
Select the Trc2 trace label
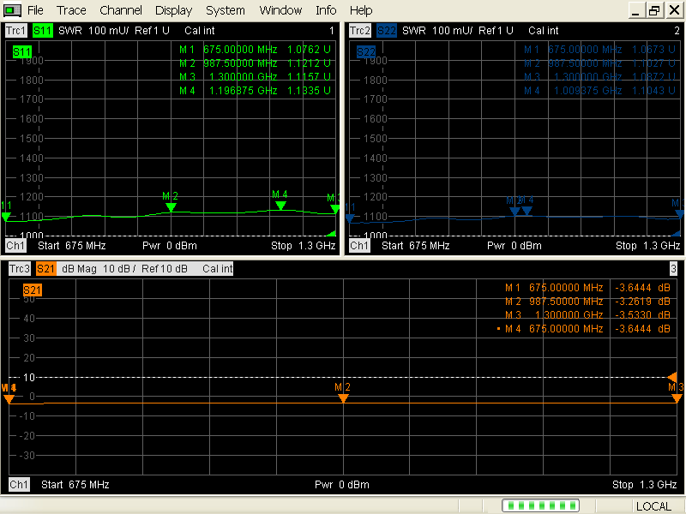pos(360,31)
